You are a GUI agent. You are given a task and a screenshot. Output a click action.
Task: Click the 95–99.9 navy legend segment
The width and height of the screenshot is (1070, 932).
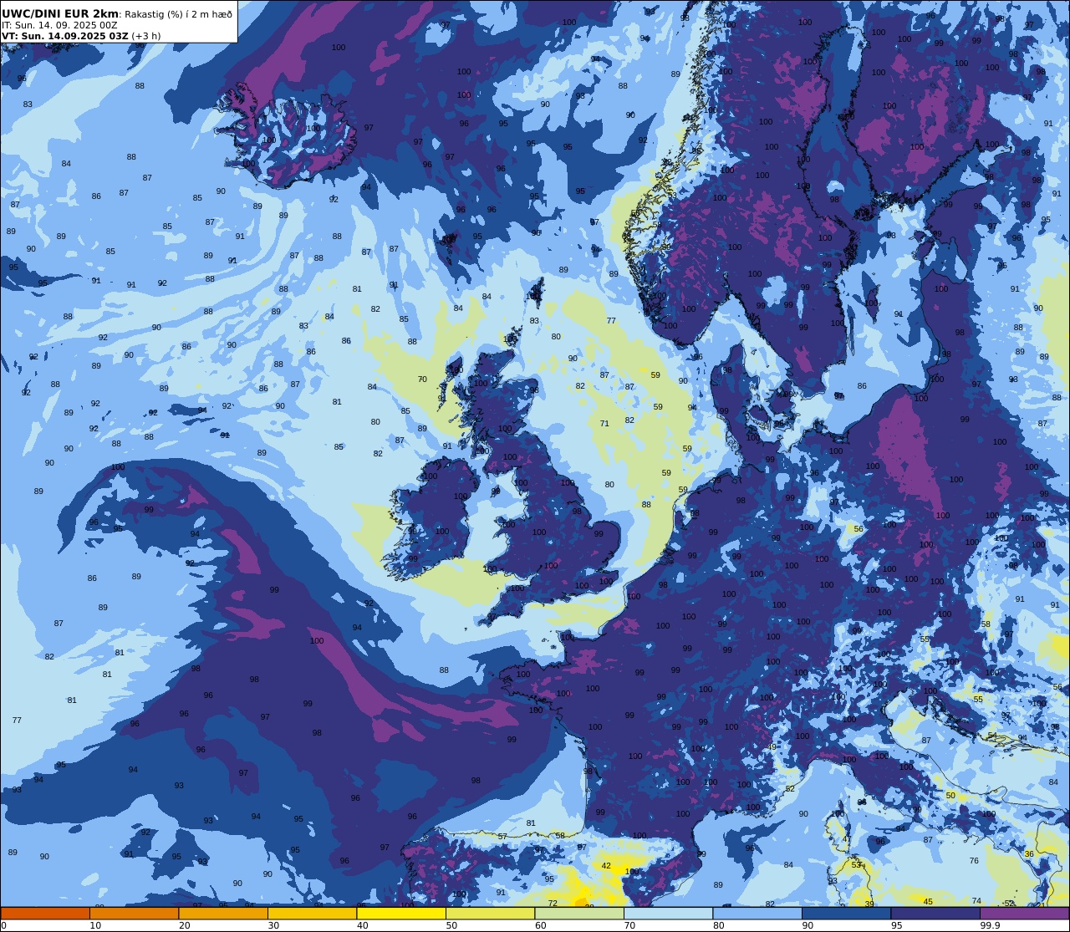pos(935,913)
